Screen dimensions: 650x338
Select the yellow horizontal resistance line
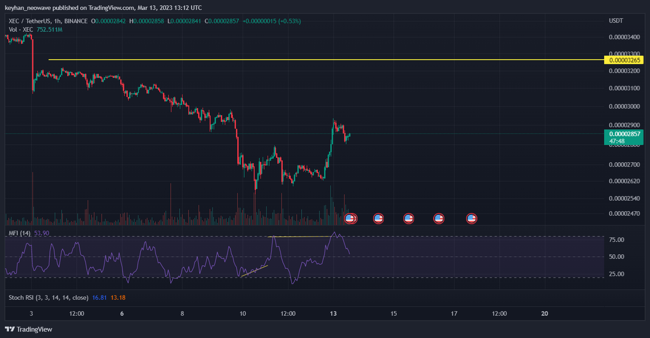coord(325,59)
